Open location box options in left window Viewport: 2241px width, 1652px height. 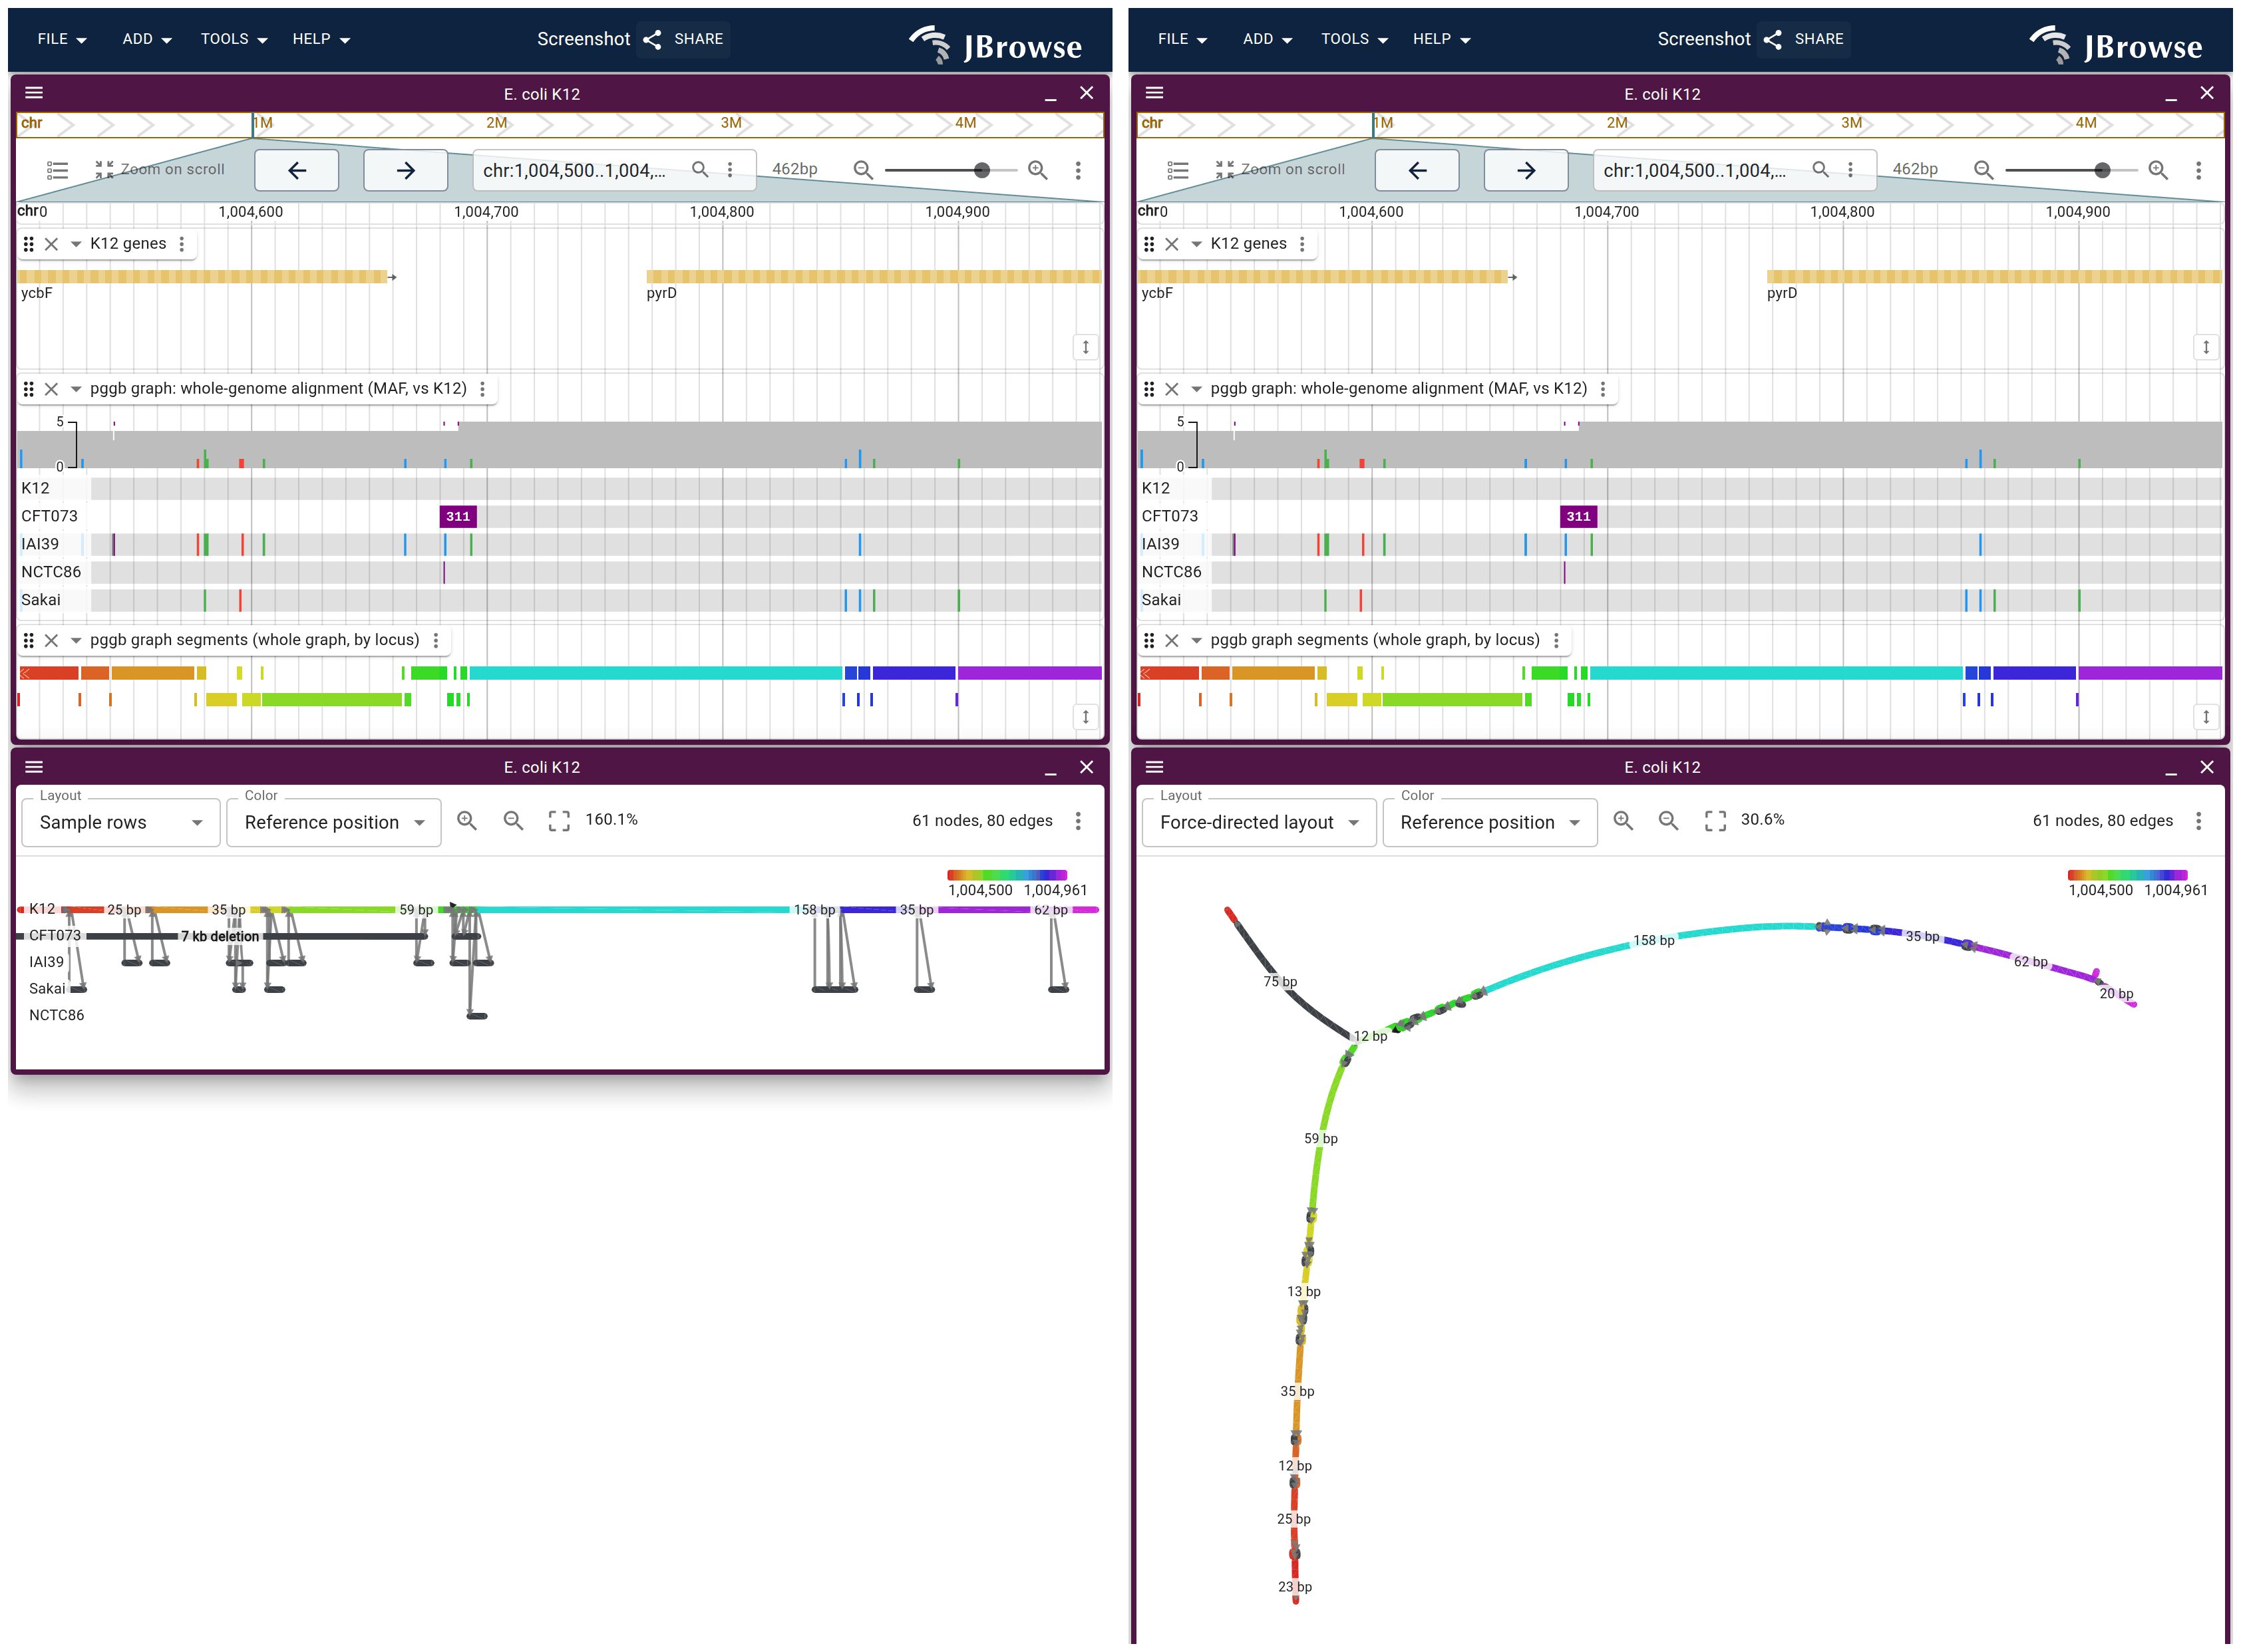pos(731,170)
